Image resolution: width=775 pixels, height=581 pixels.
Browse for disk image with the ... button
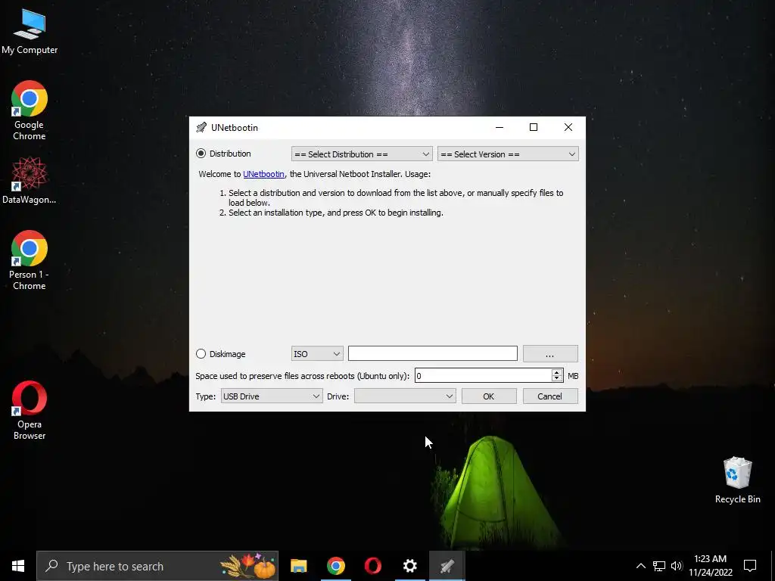pos(550,354)
